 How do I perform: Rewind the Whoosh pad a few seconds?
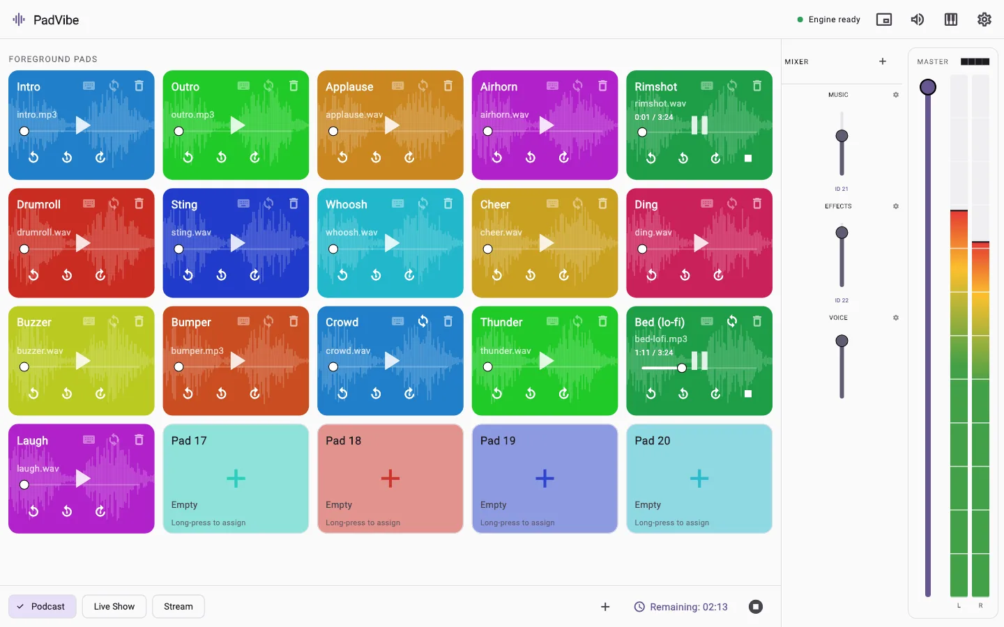tap(376, 275)
